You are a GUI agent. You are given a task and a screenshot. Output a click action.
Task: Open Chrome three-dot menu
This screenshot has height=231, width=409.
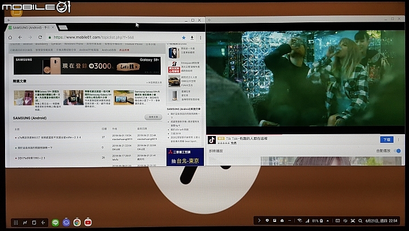coord(201,38)
